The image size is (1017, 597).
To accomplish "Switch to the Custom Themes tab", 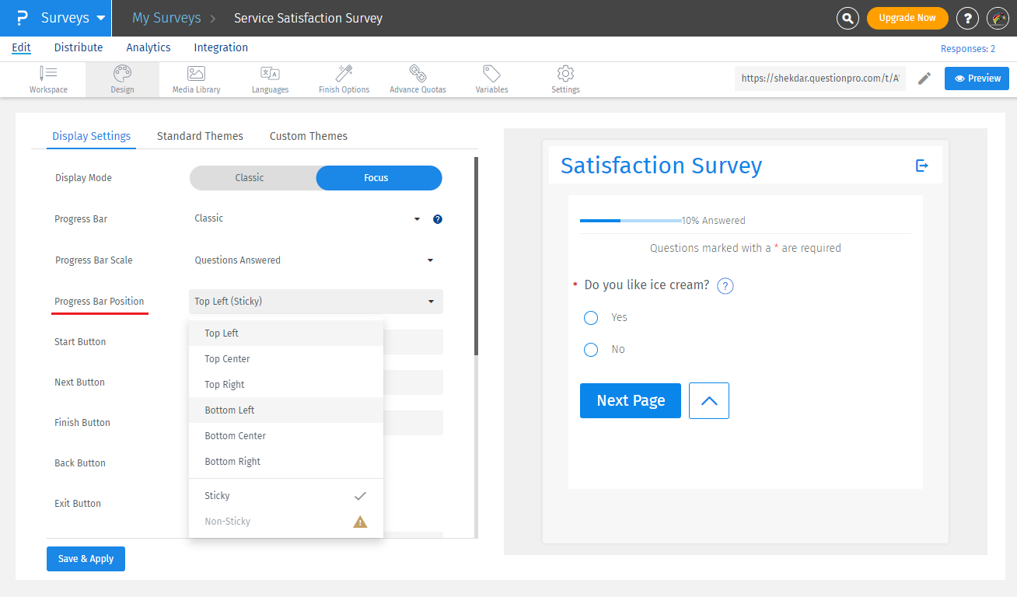I will [x=308, y=136].
